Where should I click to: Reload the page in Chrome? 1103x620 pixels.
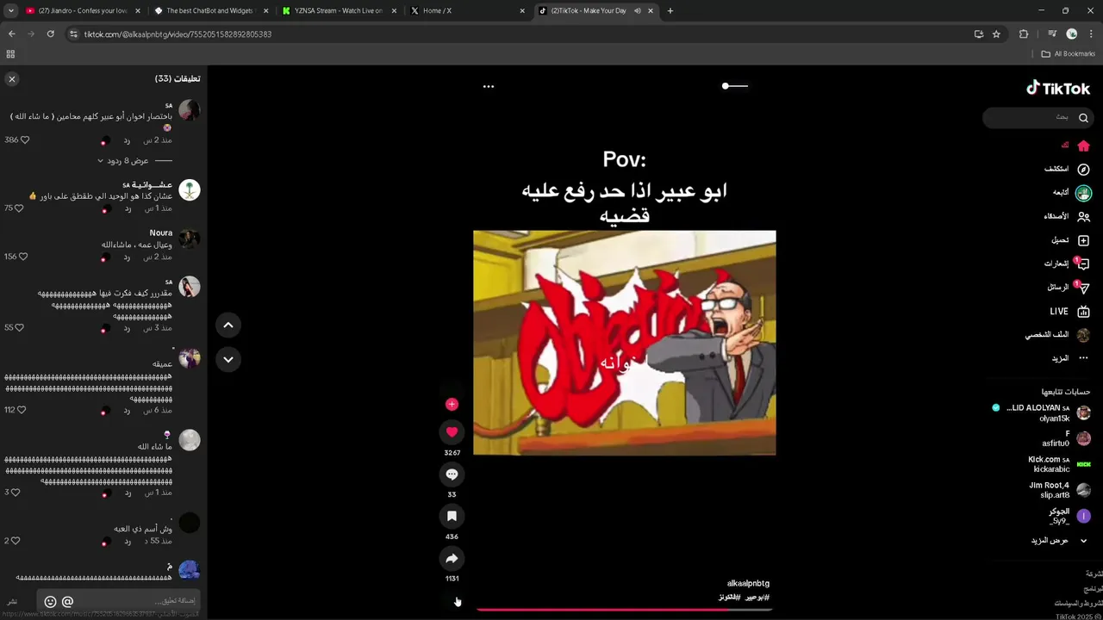coord(50,34)
